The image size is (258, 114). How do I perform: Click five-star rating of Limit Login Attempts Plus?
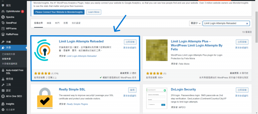[154, 73]
